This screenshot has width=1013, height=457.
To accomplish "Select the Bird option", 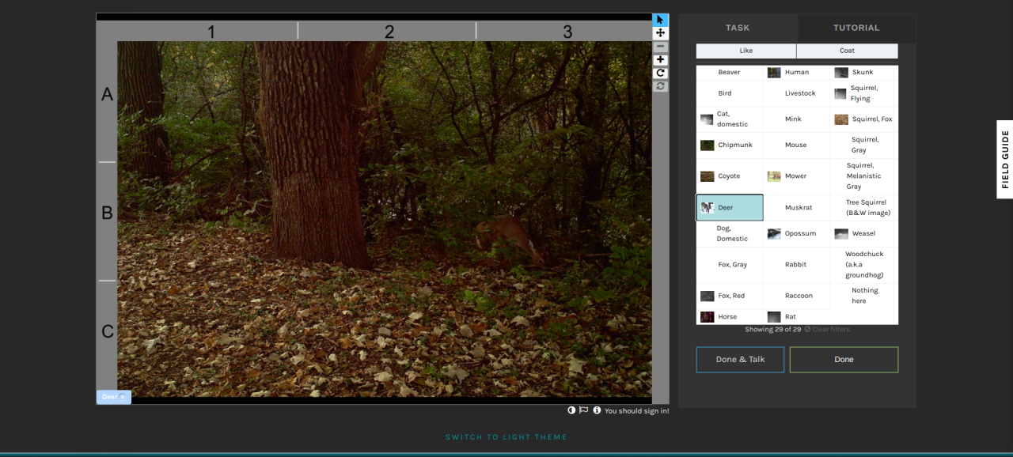I will tap(730, 93).
